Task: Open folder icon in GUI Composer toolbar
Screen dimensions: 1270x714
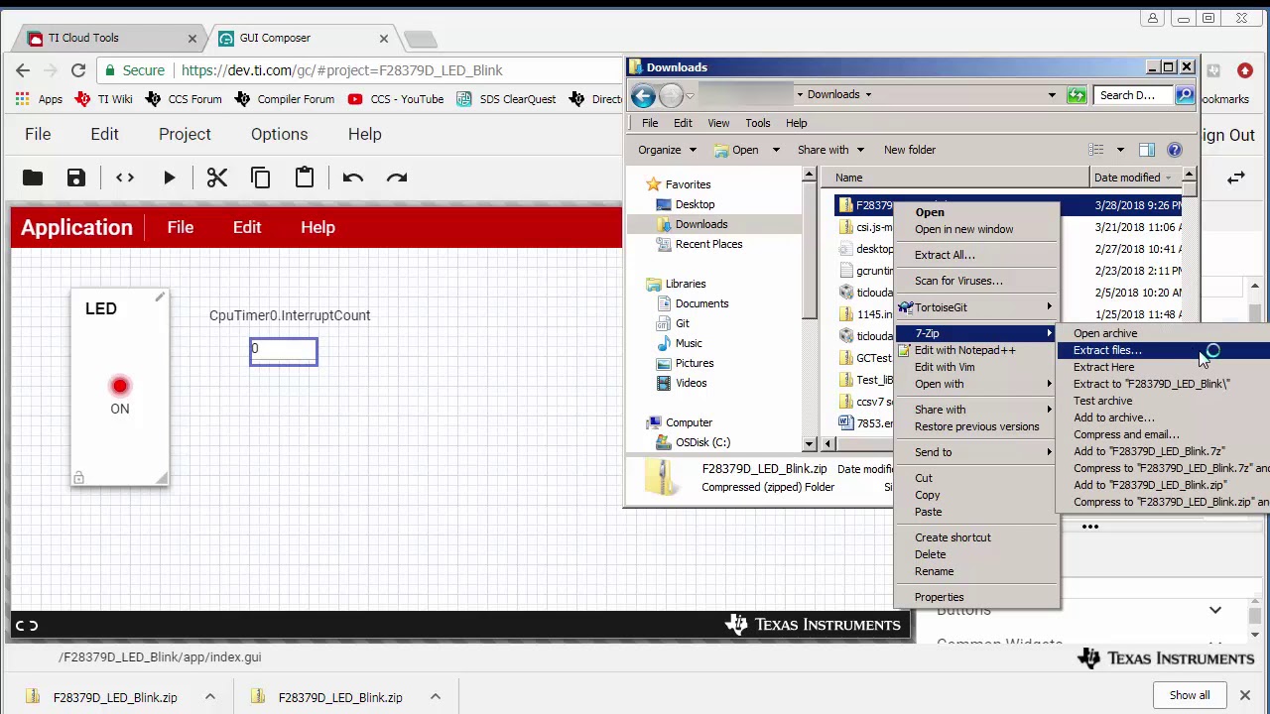Action: point(33,178)
